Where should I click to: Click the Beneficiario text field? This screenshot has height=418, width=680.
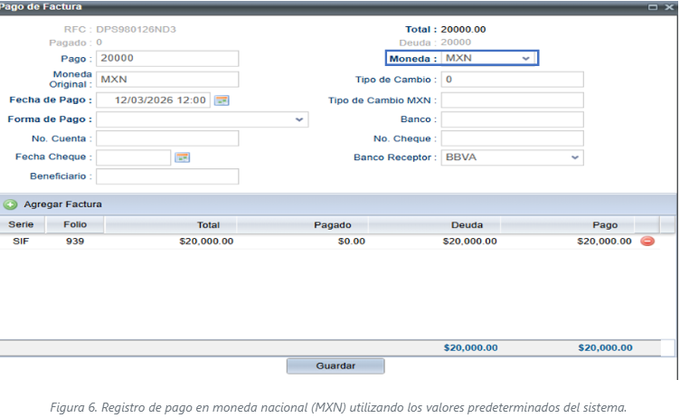[x=167, y=176]
